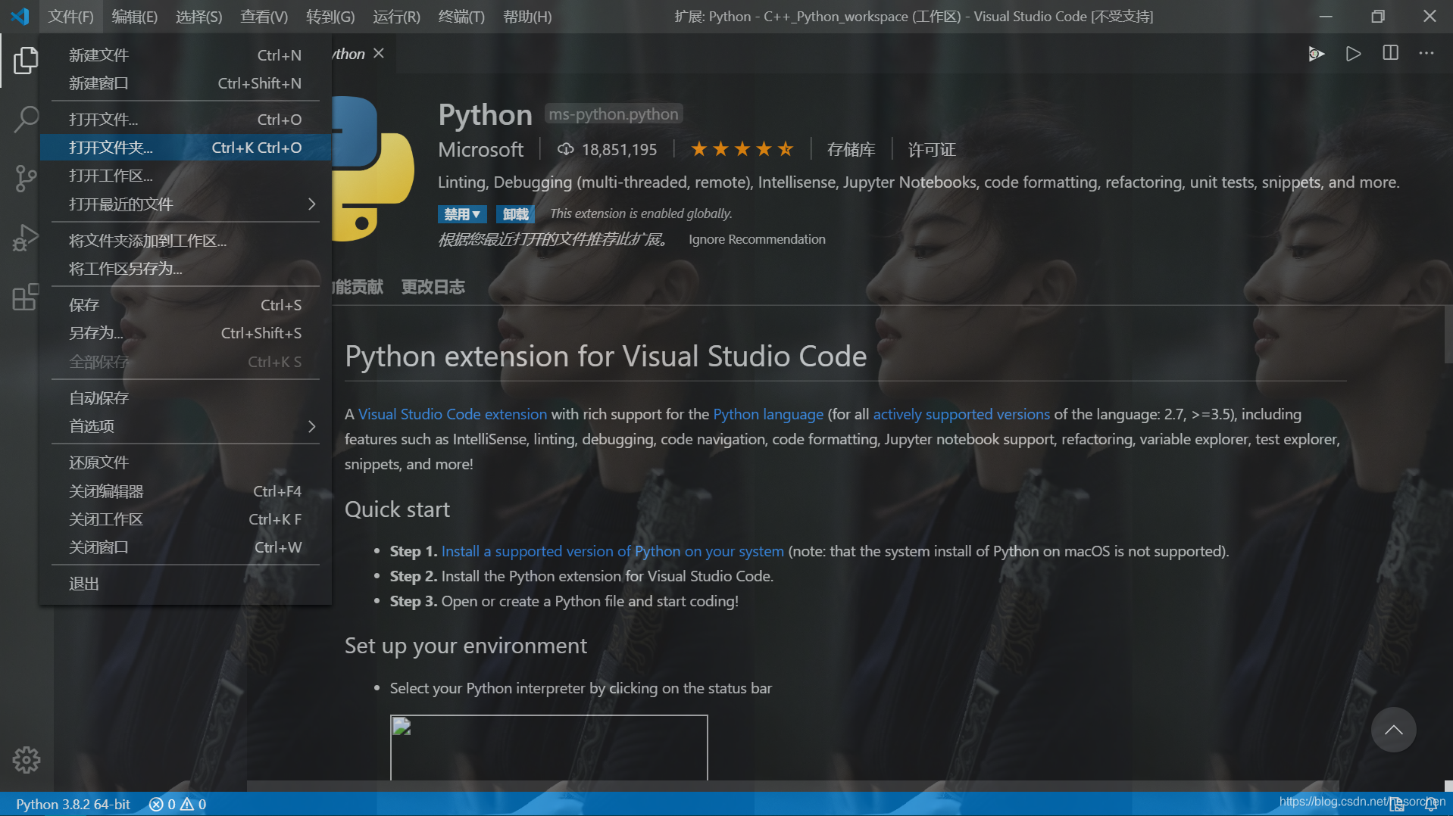Open the 许可证 license link
The height and width of the screenshot is (816, 1453).
click(x=932, y=150)
